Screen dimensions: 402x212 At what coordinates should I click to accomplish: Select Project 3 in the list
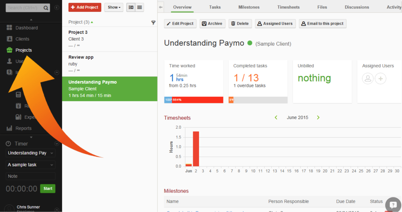click(110, 39)
